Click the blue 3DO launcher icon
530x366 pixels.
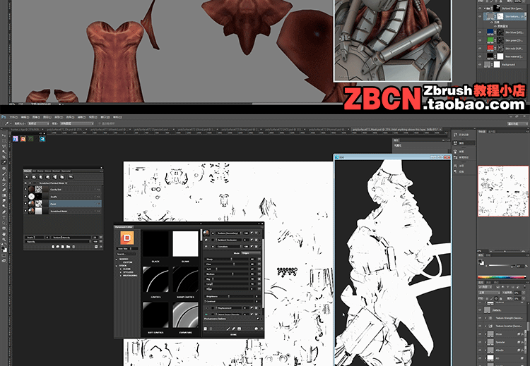pos(42,139)
